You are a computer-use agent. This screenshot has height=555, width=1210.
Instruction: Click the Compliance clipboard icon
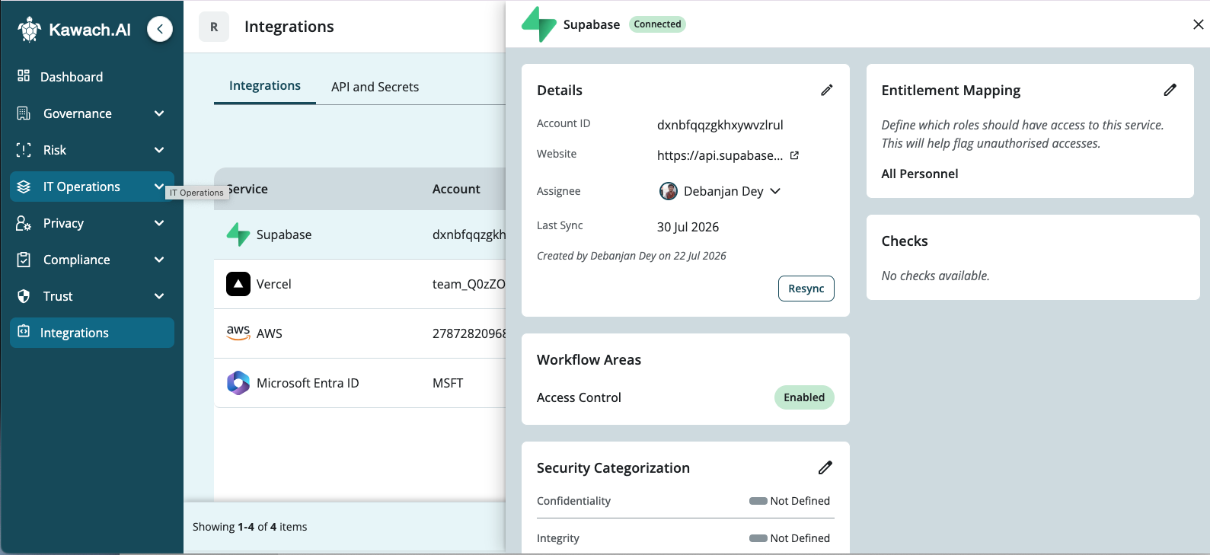pos(24,260)
